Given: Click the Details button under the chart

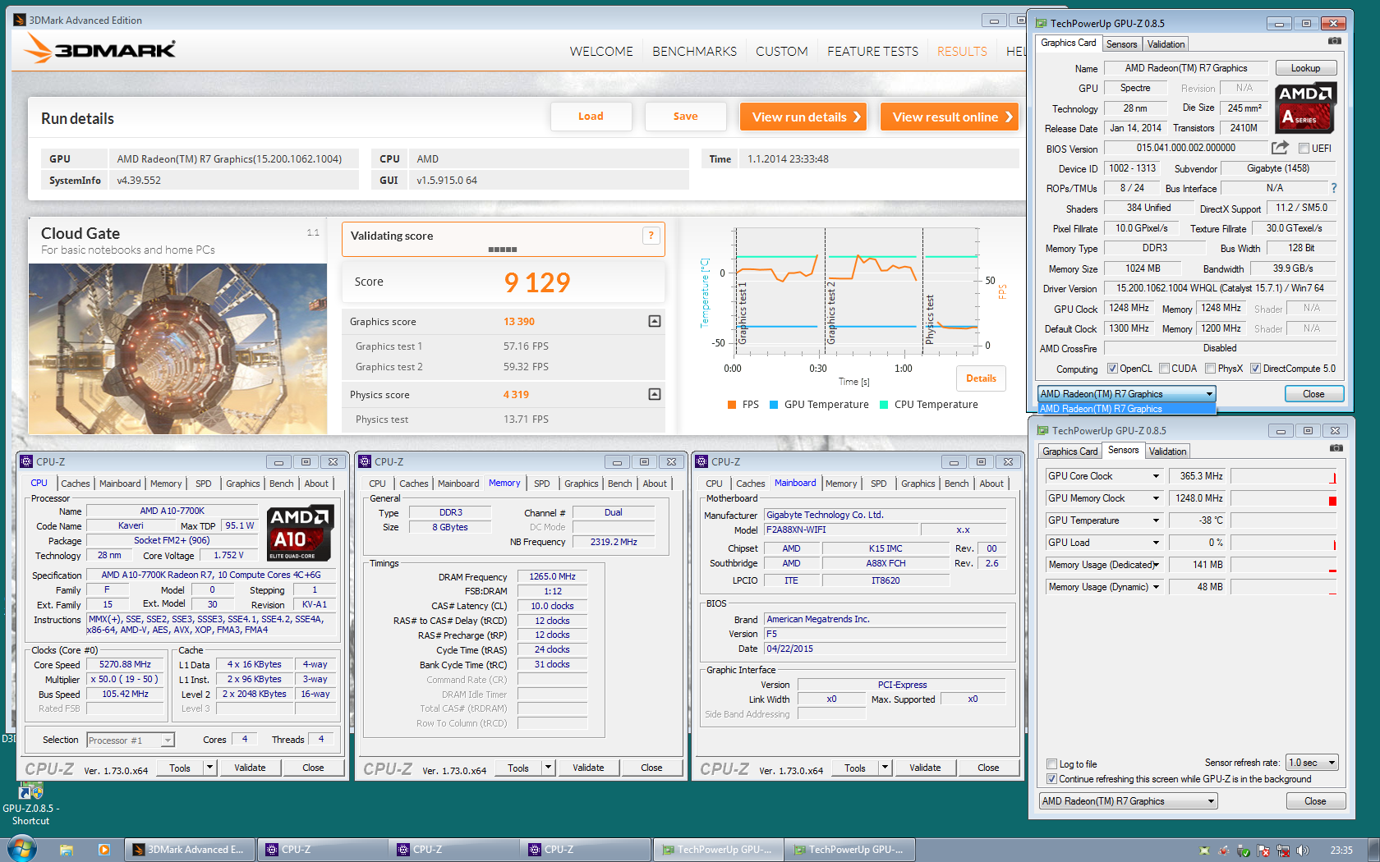Looking at the screenshot, I should tap(981, 378).
